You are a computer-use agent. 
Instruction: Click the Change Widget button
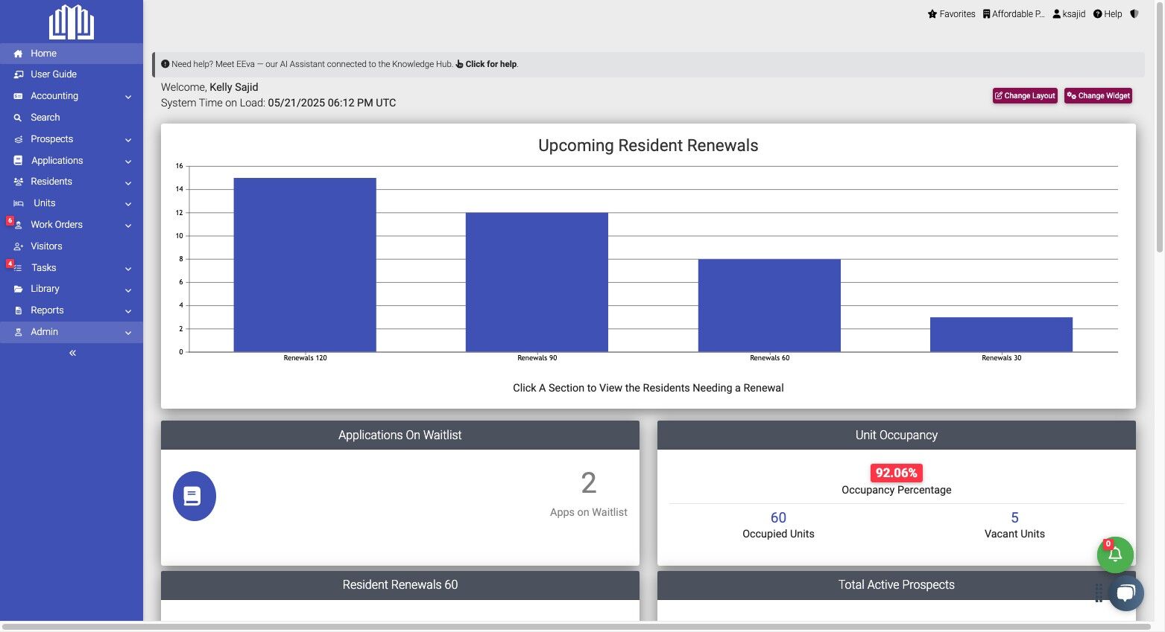point(1098,95)
